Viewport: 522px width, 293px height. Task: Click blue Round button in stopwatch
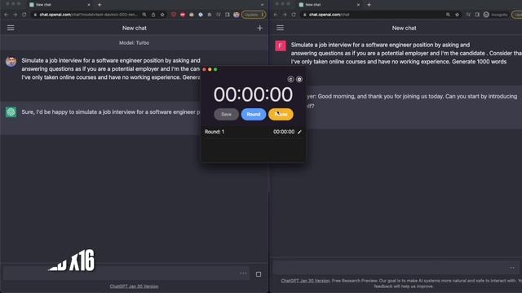point(254,114)
